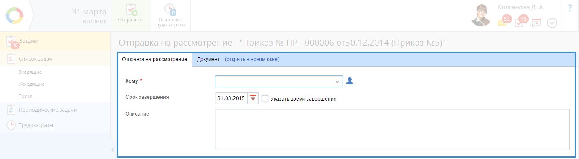Viewport: 579px width, 159px height.
Task: Go to Входящие tasks
Action: (30, 72)
